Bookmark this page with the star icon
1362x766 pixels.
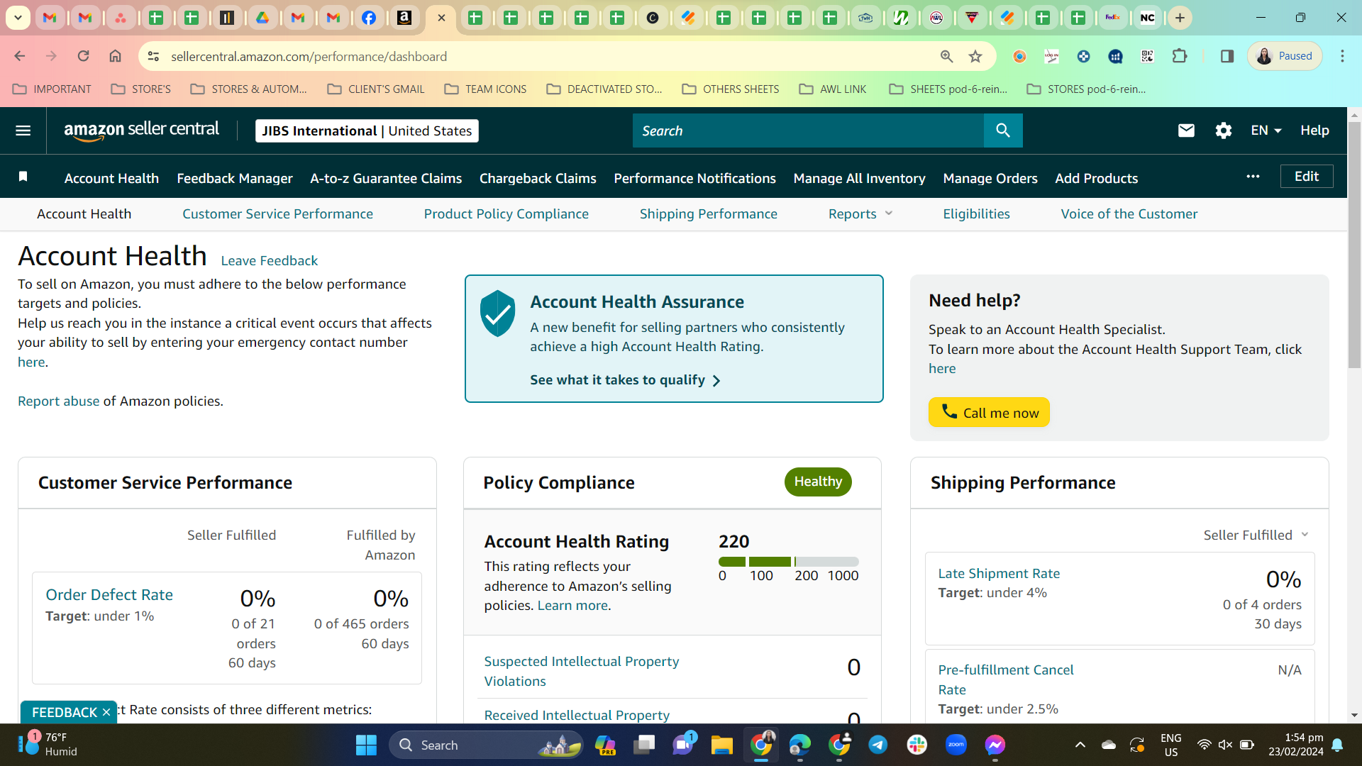pyautogui.click(x=975, y=56)
